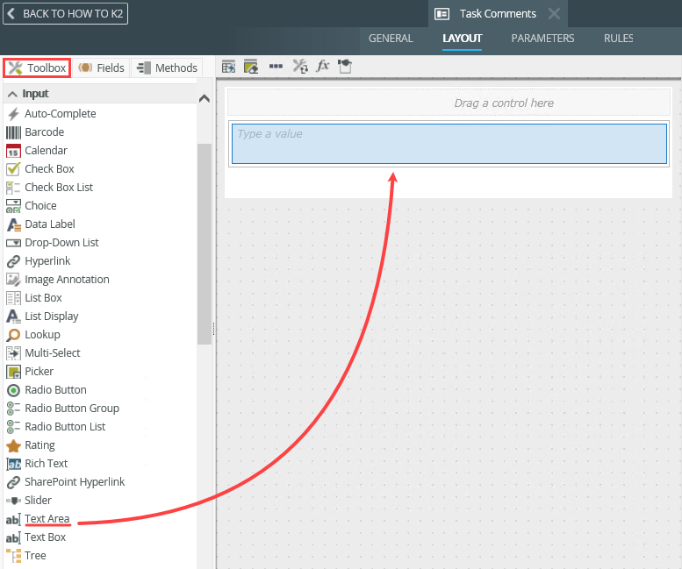Collapse the Input section chevron

pos(12,94)
